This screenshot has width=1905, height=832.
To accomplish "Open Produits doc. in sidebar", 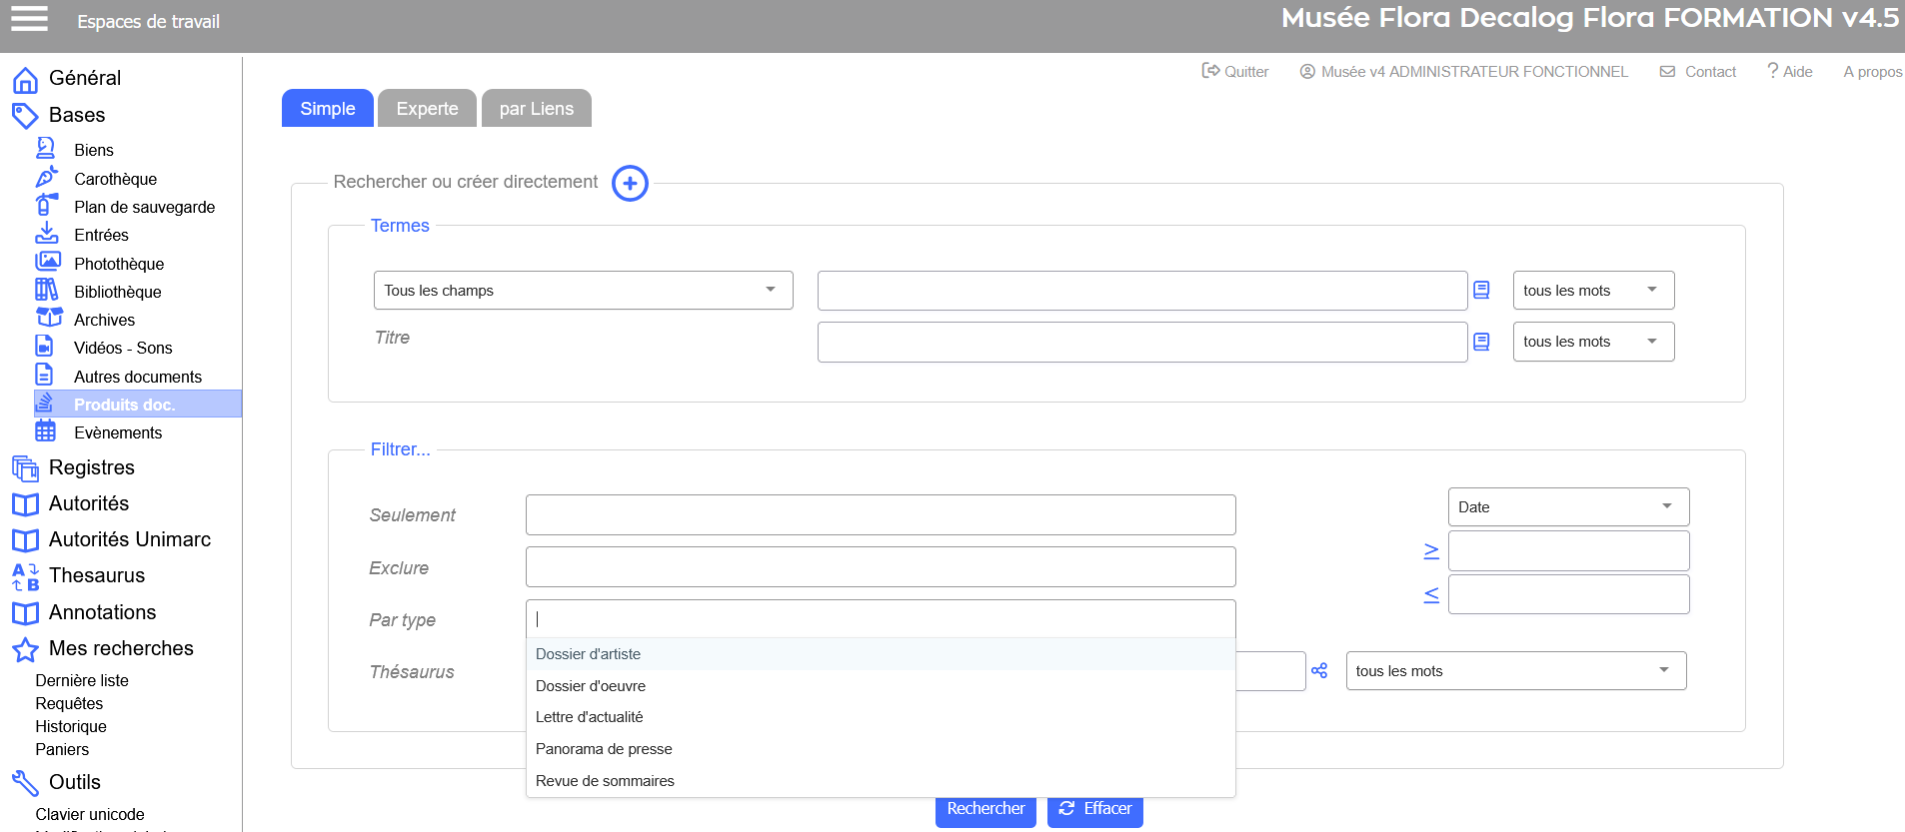I will click(138, 404).
